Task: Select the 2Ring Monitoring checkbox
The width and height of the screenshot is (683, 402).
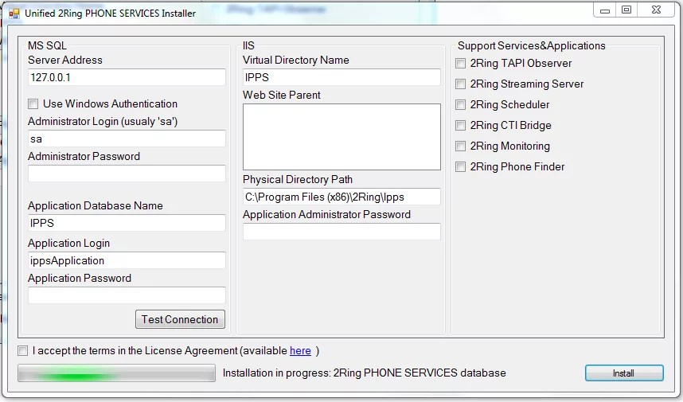Action: click(x=460, y=146)
